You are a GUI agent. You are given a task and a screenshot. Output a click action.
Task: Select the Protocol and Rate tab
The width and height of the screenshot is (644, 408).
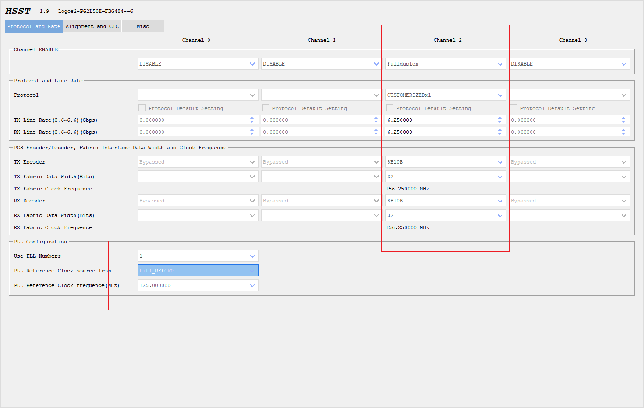point(33,26)
